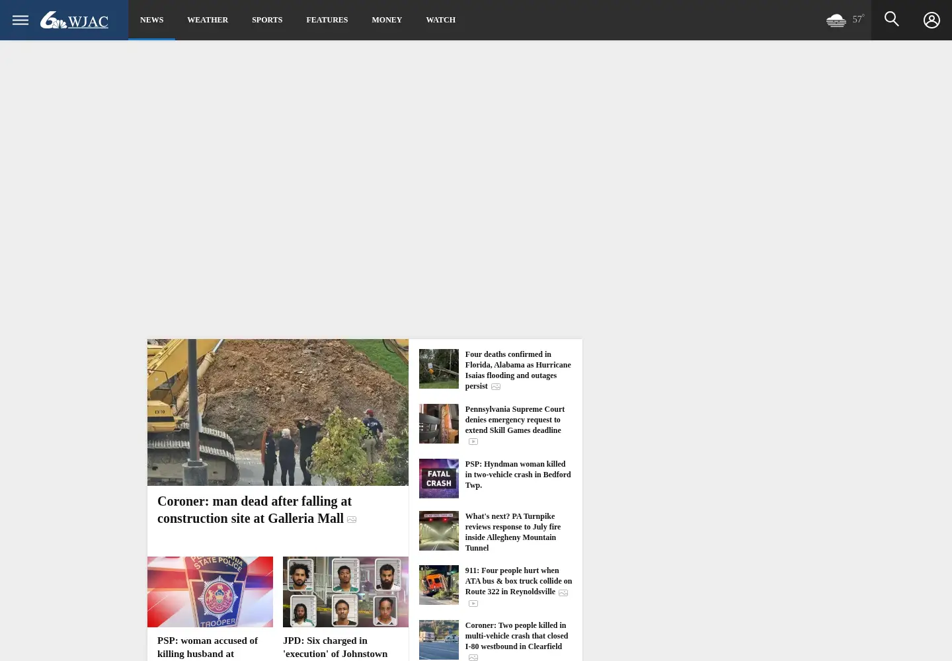The height and width of the screenshot is (661, 952).
Task: Click gallery icon under Clearfield I-80 crash headline
Action: pos(473,658)
